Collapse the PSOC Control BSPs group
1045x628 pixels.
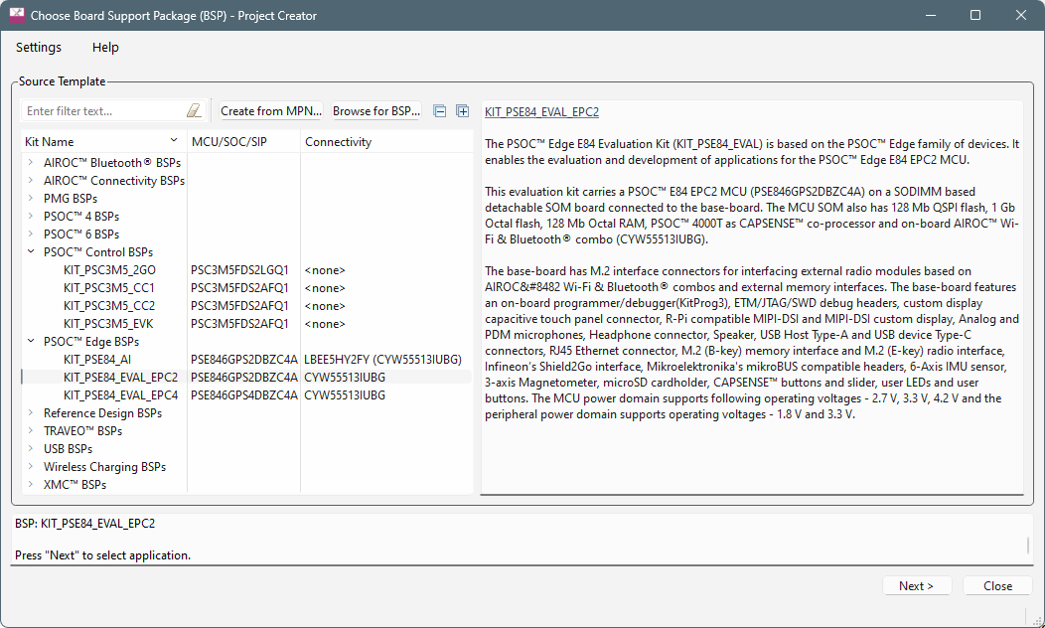click(x=30, y=252)
